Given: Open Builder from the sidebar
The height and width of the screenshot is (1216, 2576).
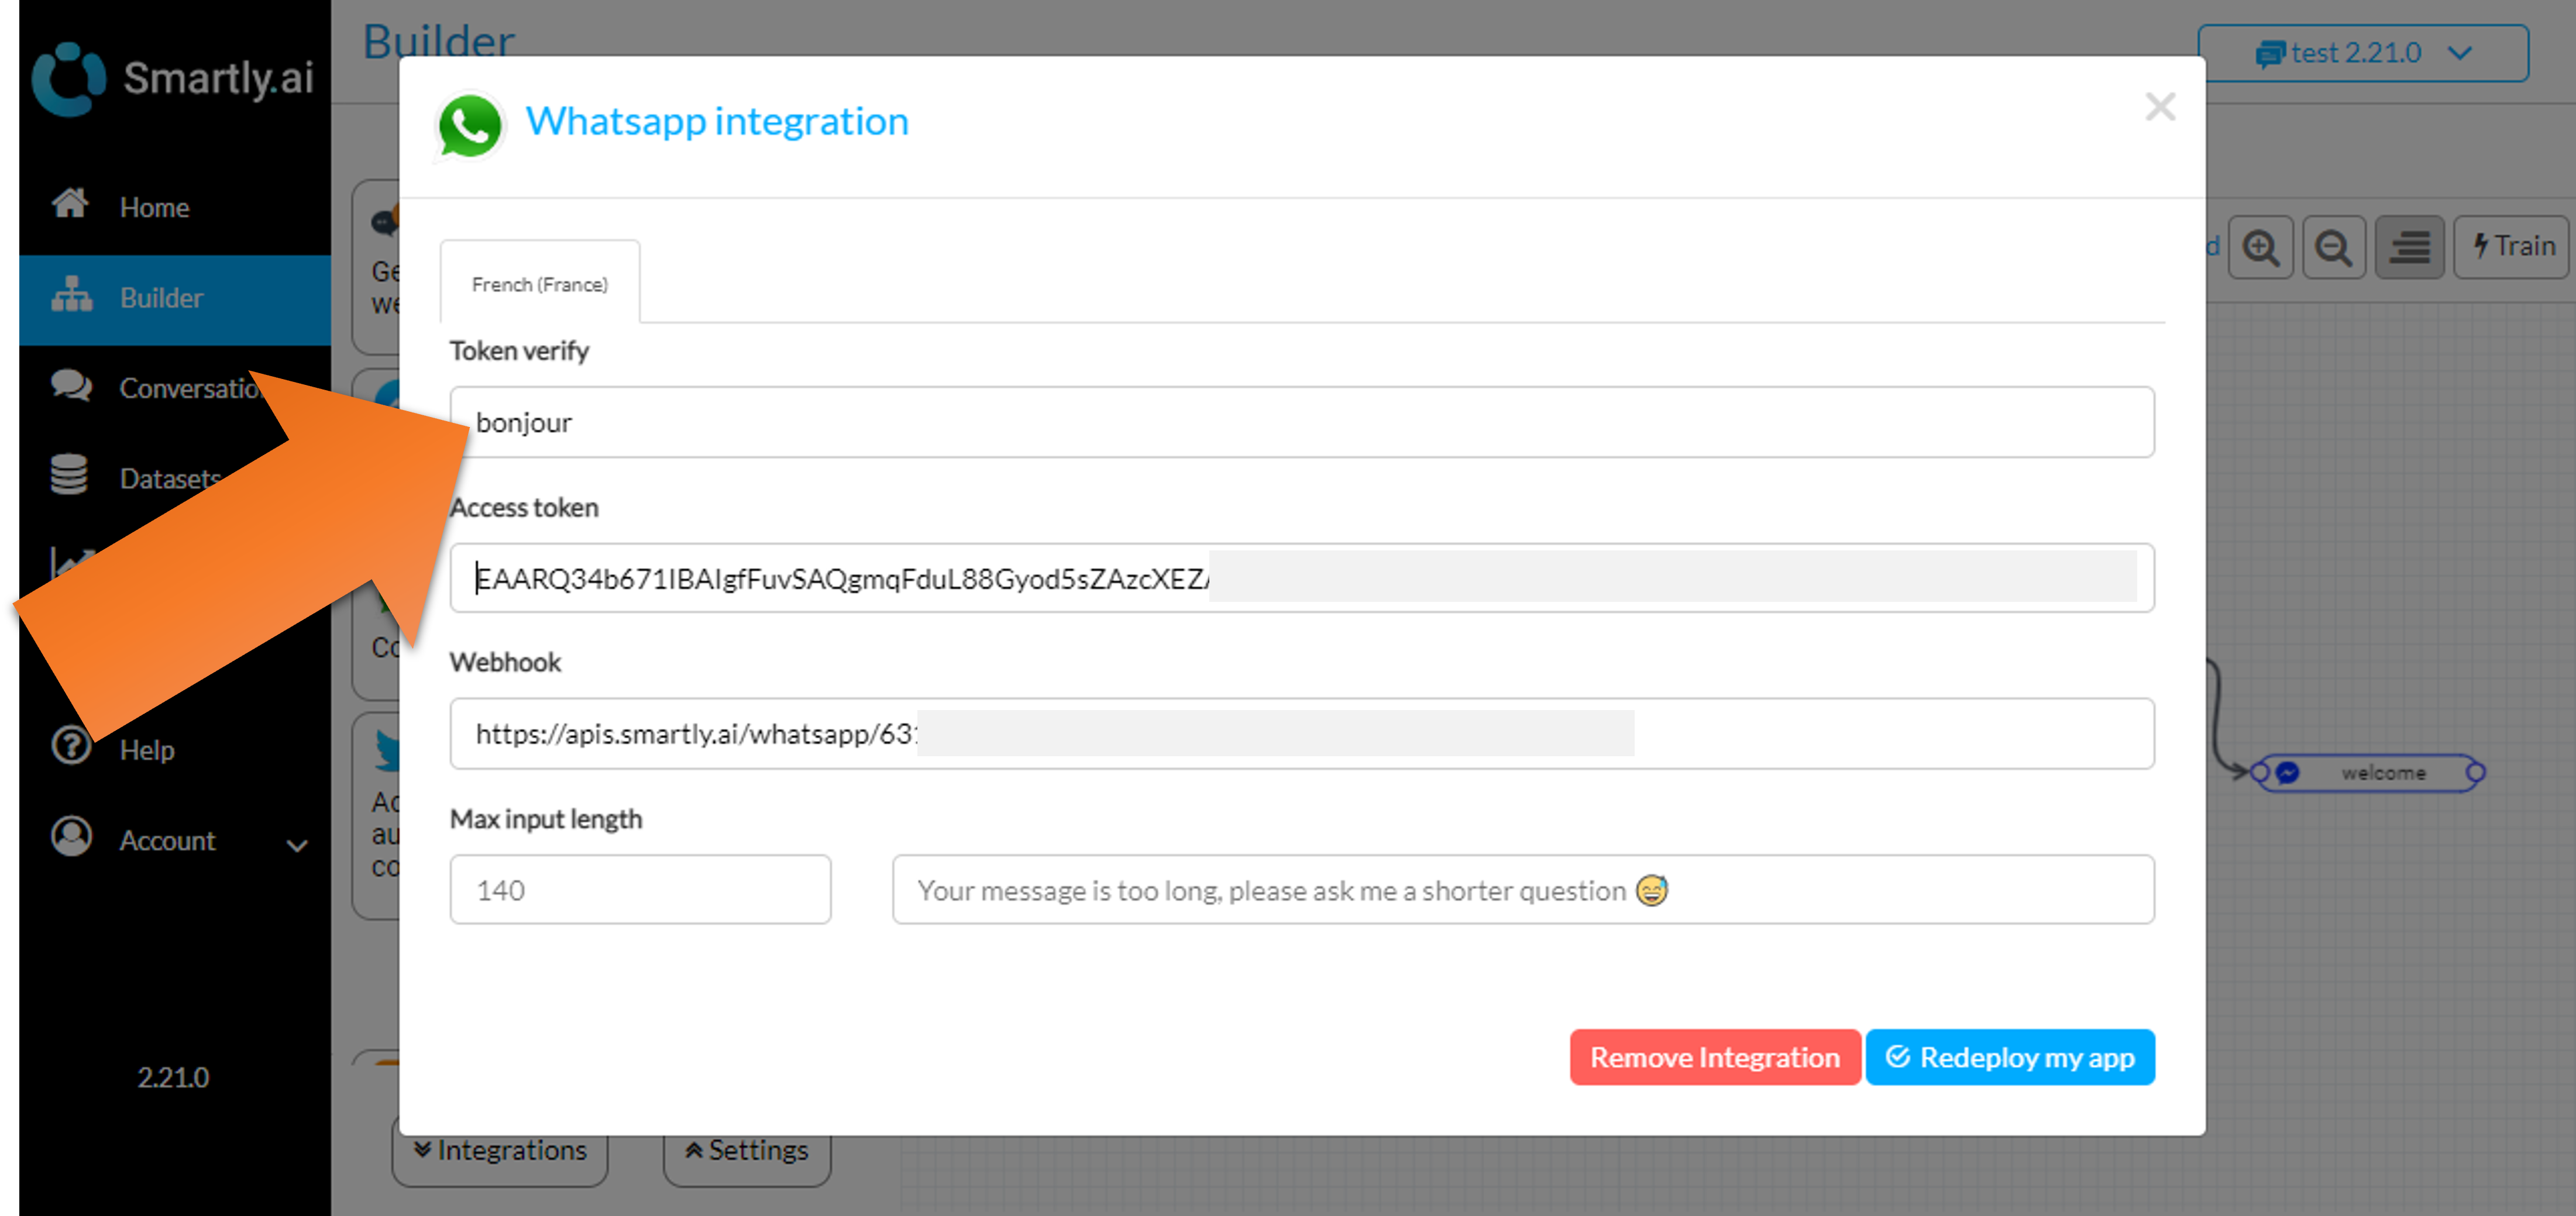Looking at the screenshot, I should click(x=160, y=298).
